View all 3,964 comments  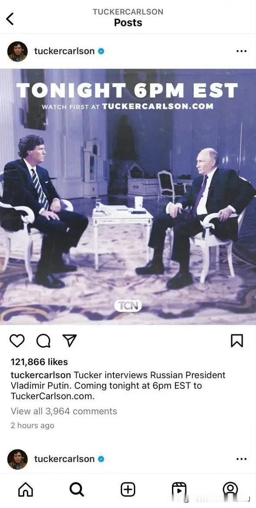(x=64, y=411)
